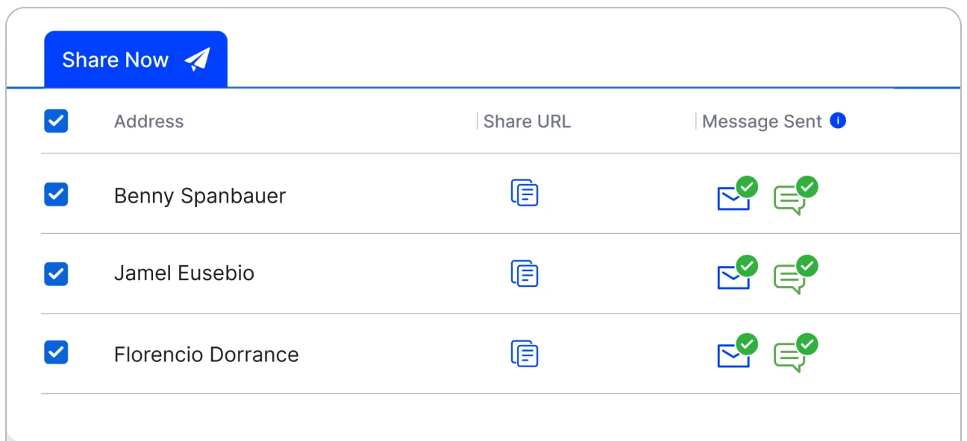Click the Message Sent column header
967x441 pixels.
[762, 121]
